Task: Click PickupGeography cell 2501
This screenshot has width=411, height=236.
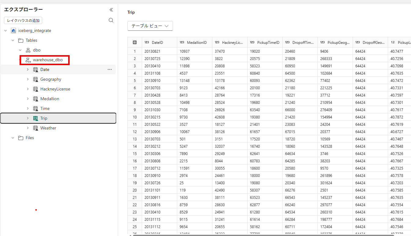Action: coord(335,190)
